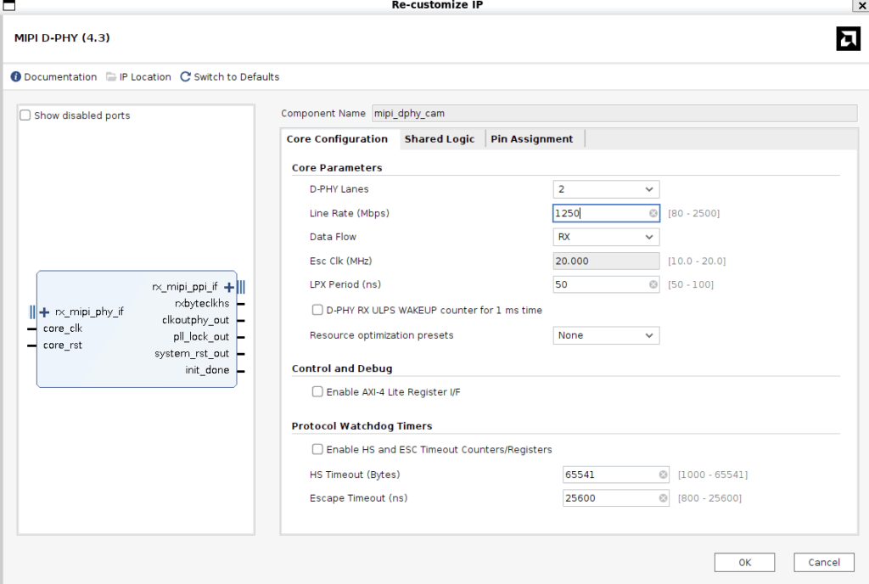
Task: Click the Component Name field
Action: (614, 113)
